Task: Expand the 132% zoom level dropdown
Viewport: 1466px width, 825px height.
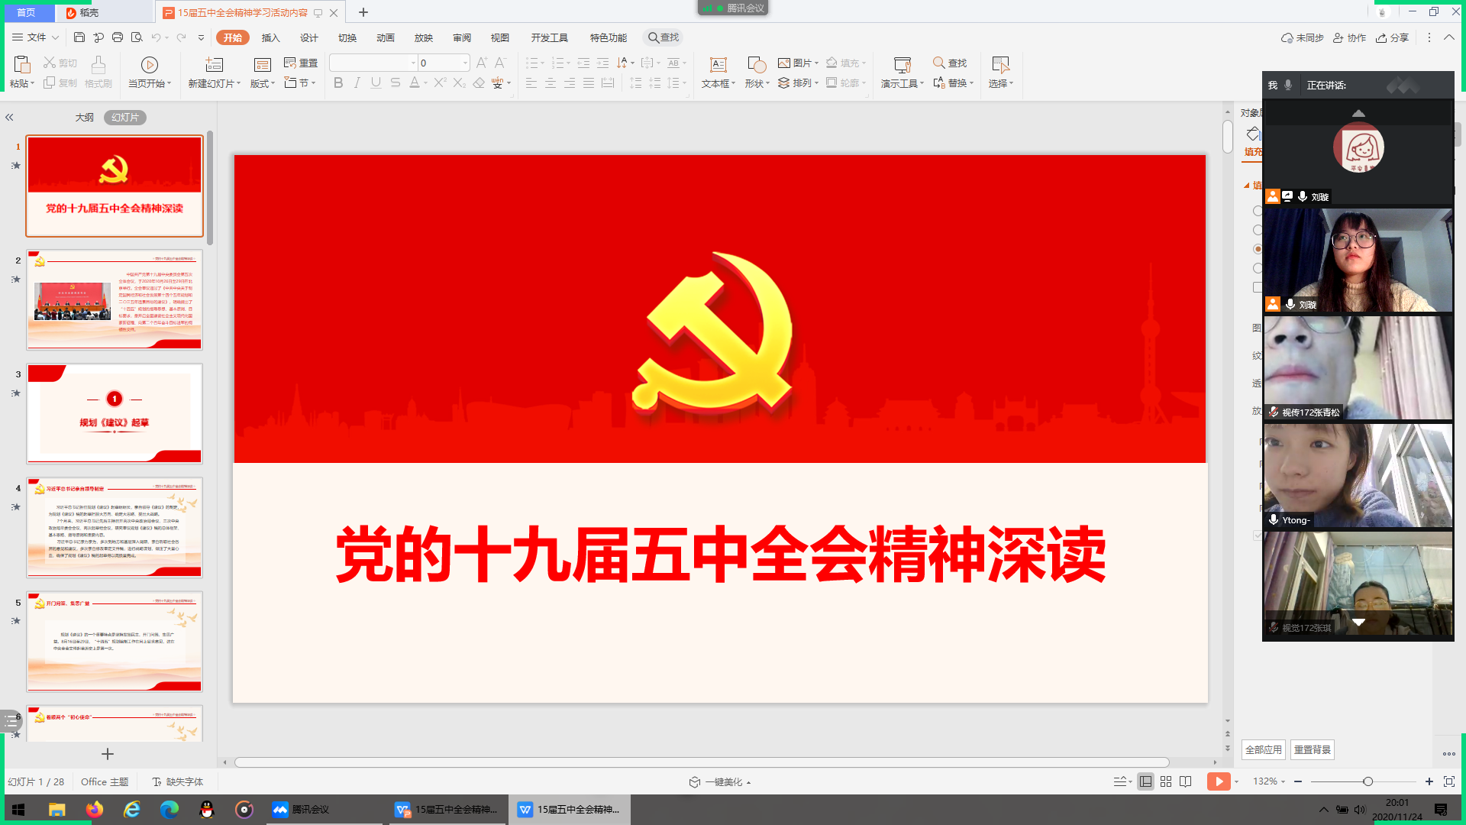Action: point(1269,781)
